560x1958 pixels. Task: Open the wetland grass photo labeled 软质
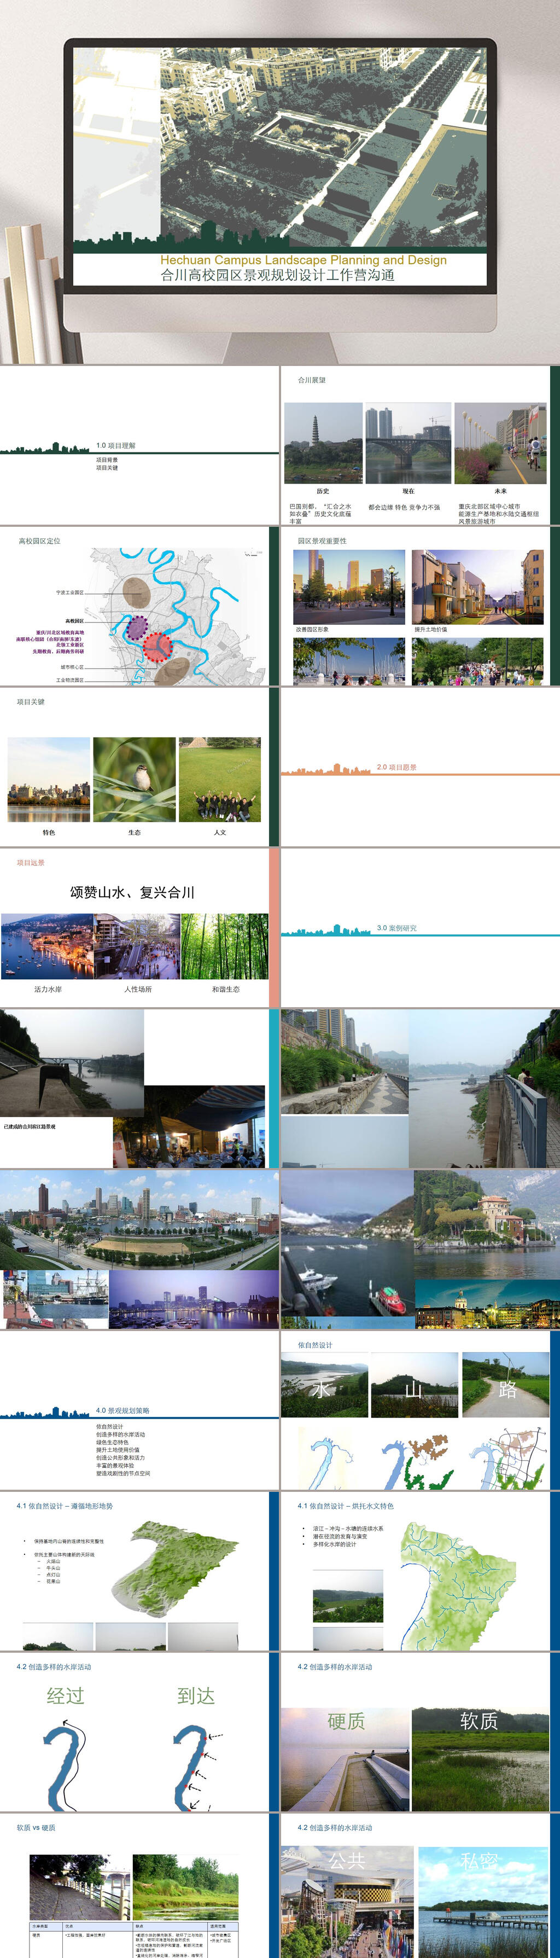pyautogui.click(x=480, y=1759)
